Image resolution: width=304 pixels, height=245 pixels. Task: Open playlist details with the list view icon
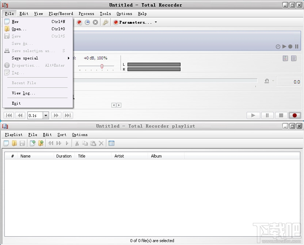[111, 143]
